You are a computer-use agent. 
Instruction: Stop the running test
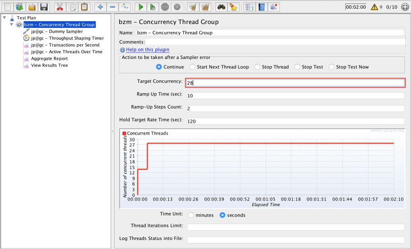pyautogui.click(x=165, y=7)
